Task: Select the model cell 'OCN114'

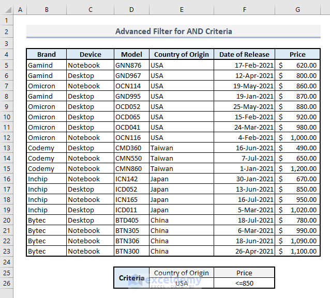Action: [x=131, y=86]
